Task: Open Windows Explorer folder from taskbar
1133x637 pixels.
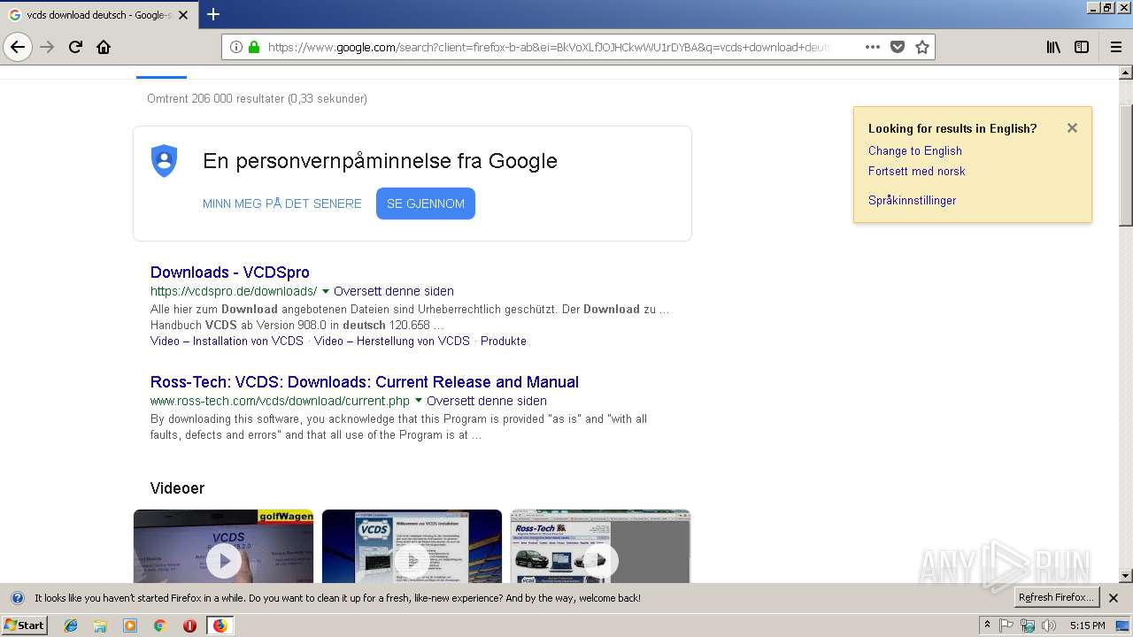Action: (100, 625)
